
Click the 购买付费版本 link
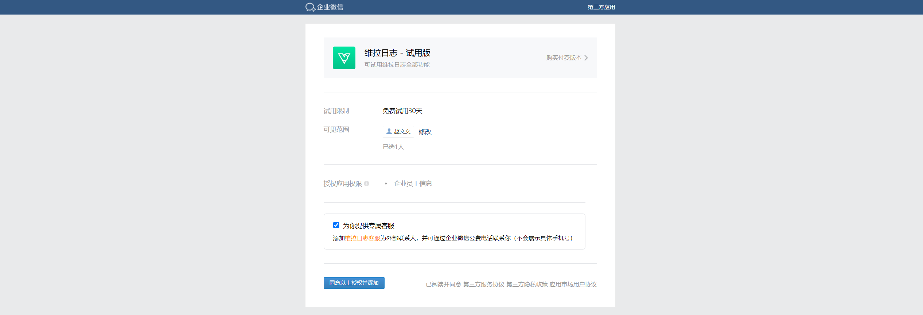pos(564,58)
